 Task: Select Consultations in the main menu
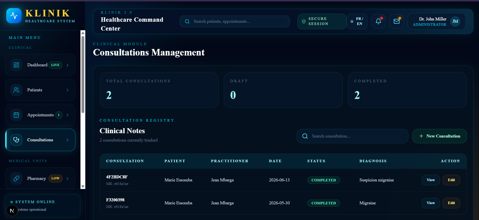pos(40,140)
